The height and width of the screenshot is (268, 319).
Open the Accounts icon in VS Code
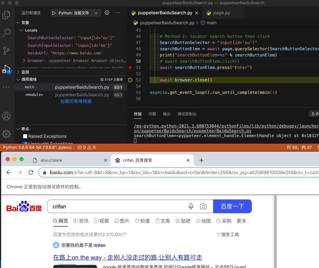click(x=6, y=116)
